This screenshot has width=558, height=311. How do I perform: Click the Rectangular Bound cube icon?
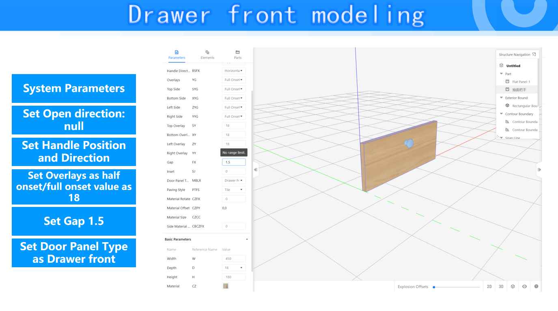pyautogui.click(x=507, y=105)
